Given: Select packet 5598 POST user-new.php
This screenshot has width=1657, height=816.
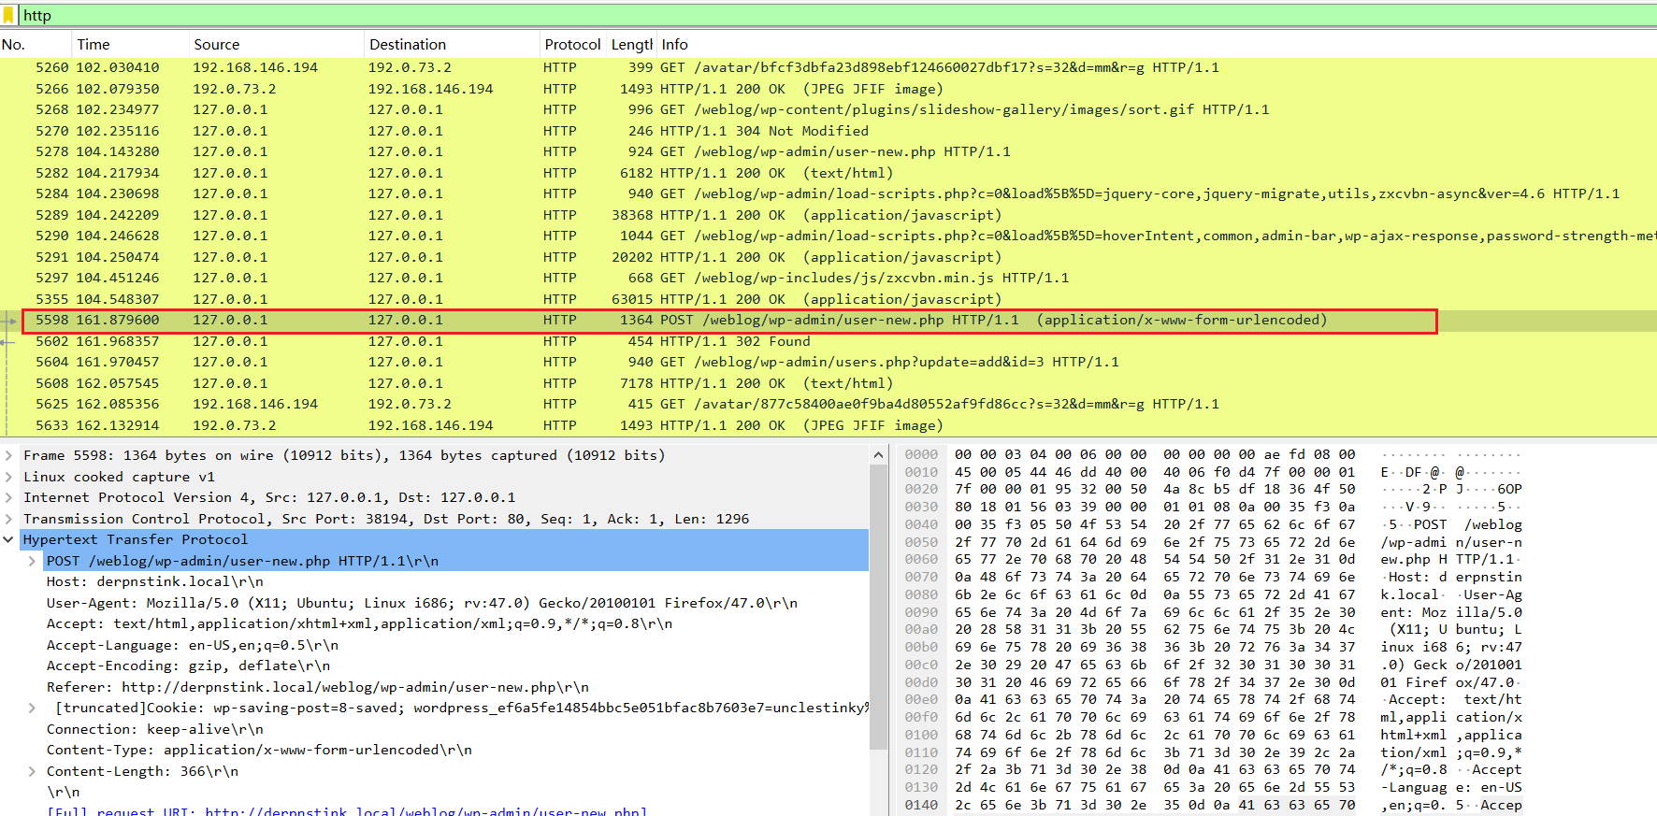Looking at the screenshot, I should point(828,321).
